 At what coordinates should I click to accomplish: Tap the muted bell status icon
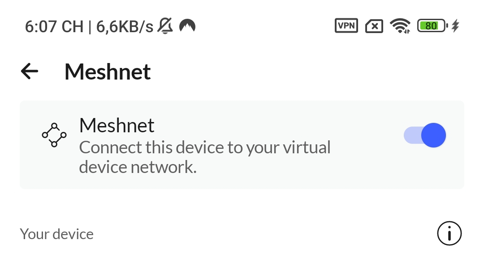(x=166, y=26)
